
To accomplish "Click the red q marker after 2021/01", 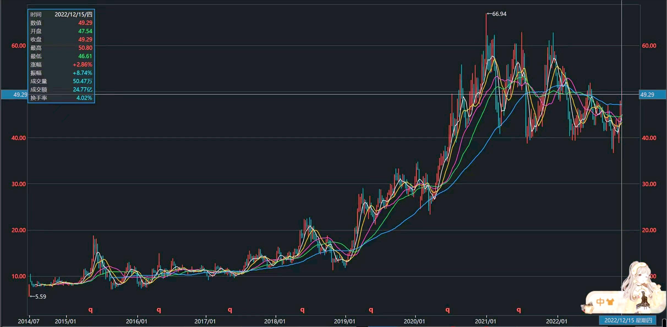I will pyautogui.click(x=519, y=310).
